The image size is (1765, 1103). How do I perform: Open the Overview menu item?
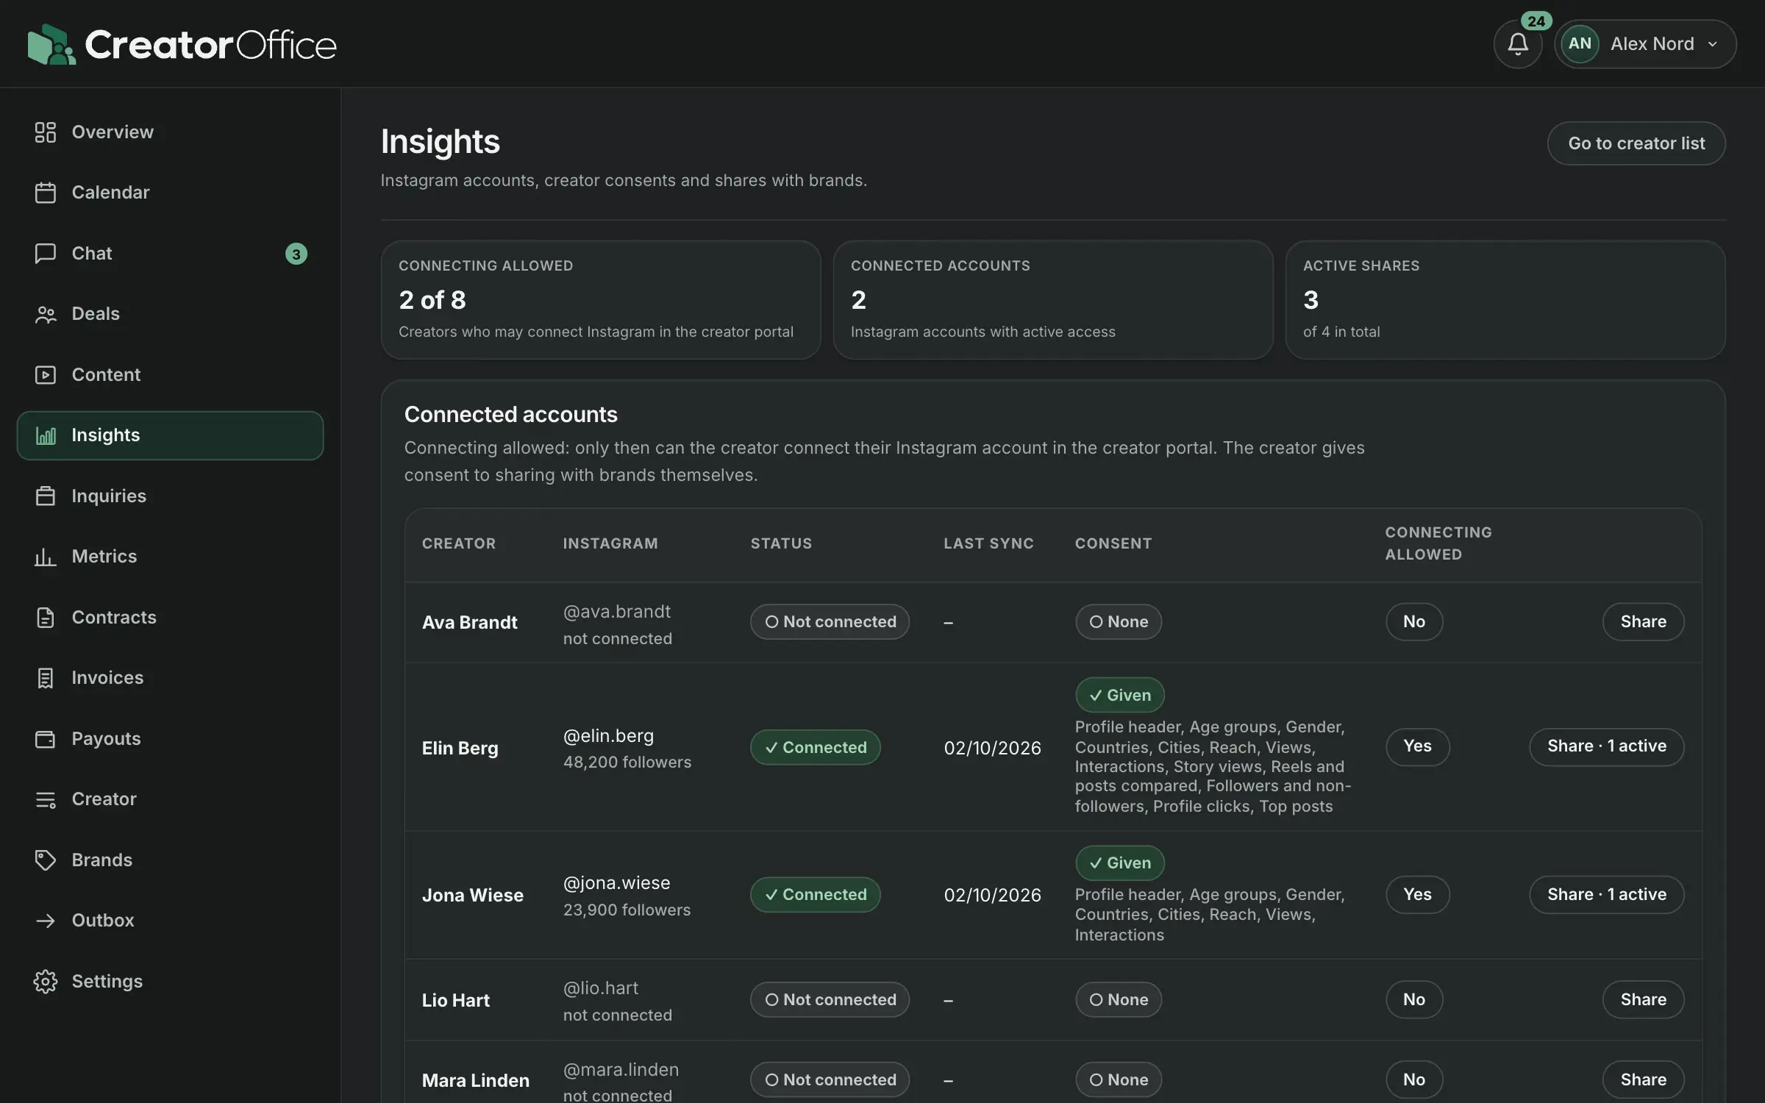click(x=170, y=132)
